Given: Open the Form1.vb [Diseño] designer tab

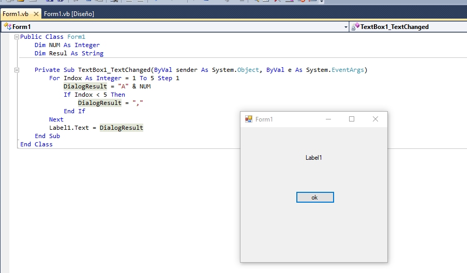Looking at the screenshot, I should (x=69, y=13).
